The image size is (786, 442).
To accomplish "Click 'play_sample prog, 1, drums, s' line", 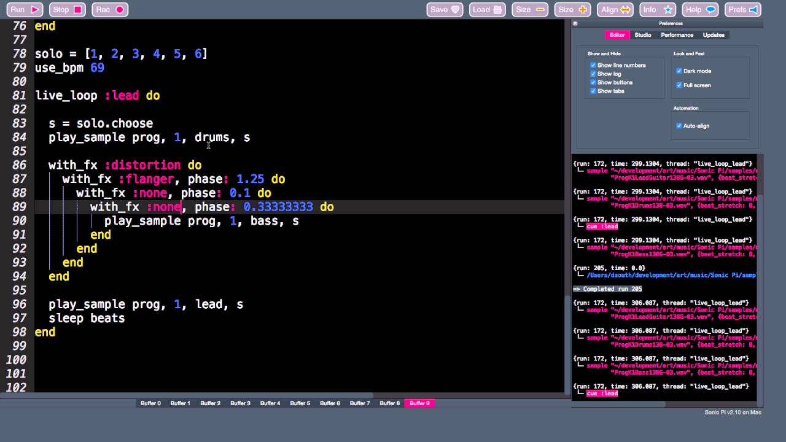I will [149, 138].
